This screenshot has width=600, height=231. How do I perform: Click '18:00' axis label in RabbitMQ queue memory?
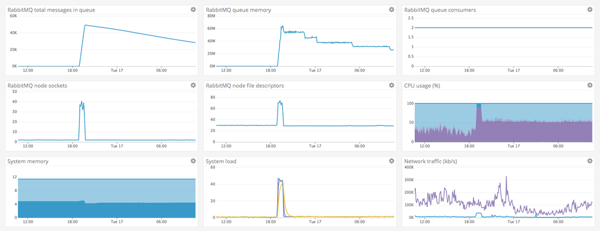(x=271, y=71)
